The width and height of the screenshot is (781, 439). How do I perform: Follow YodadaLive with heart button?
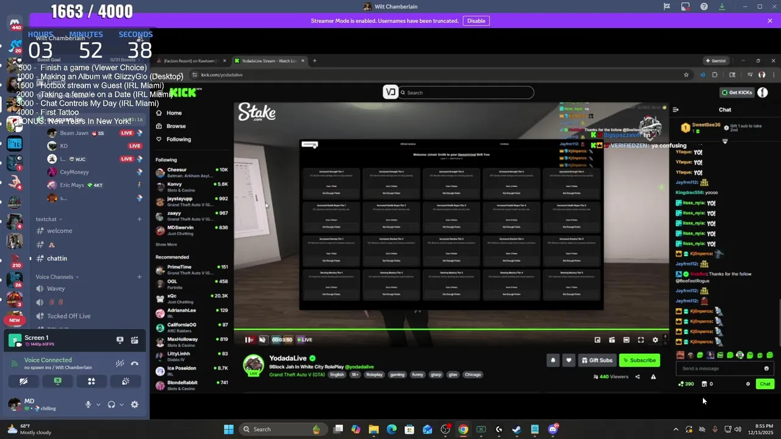(569, 360)
